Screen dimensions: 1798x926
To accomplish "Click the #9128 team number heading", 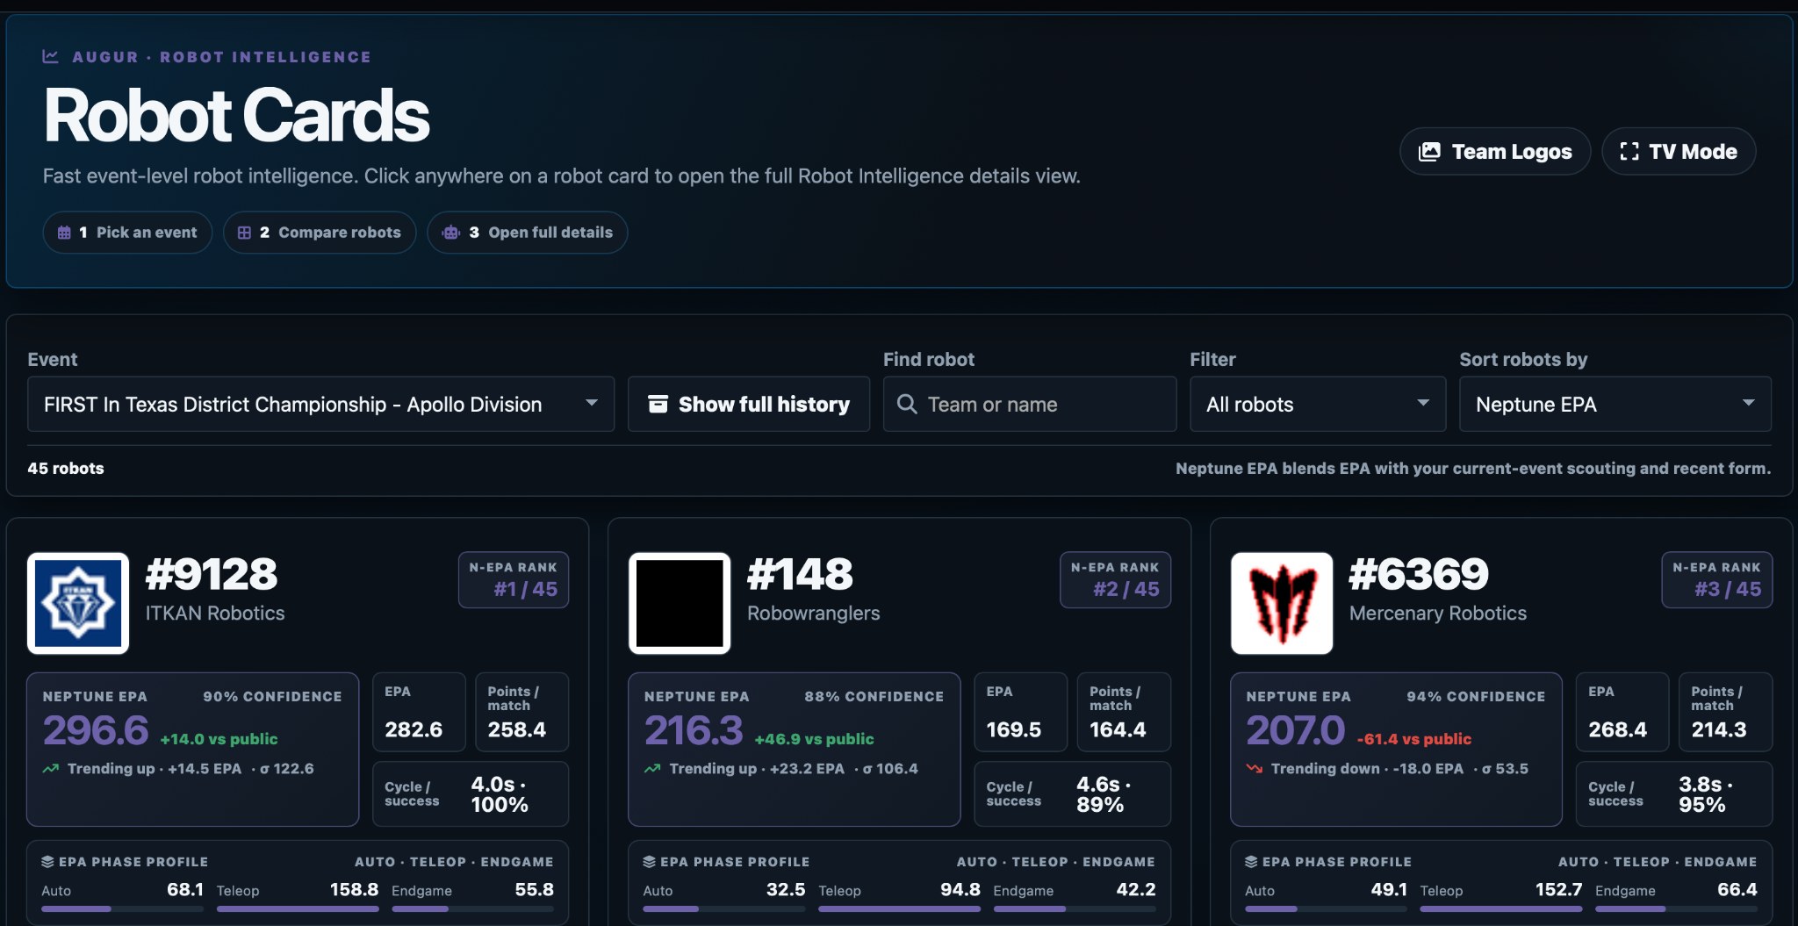I will coord(212,574).
